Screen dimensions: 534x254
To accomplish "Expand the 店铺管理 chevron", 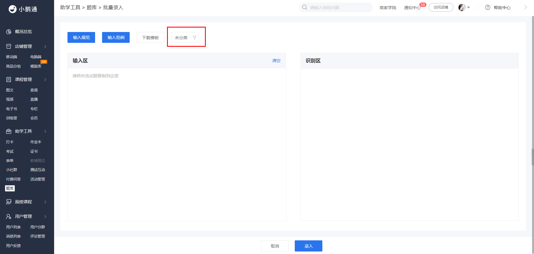I will [x=45, y=46].
